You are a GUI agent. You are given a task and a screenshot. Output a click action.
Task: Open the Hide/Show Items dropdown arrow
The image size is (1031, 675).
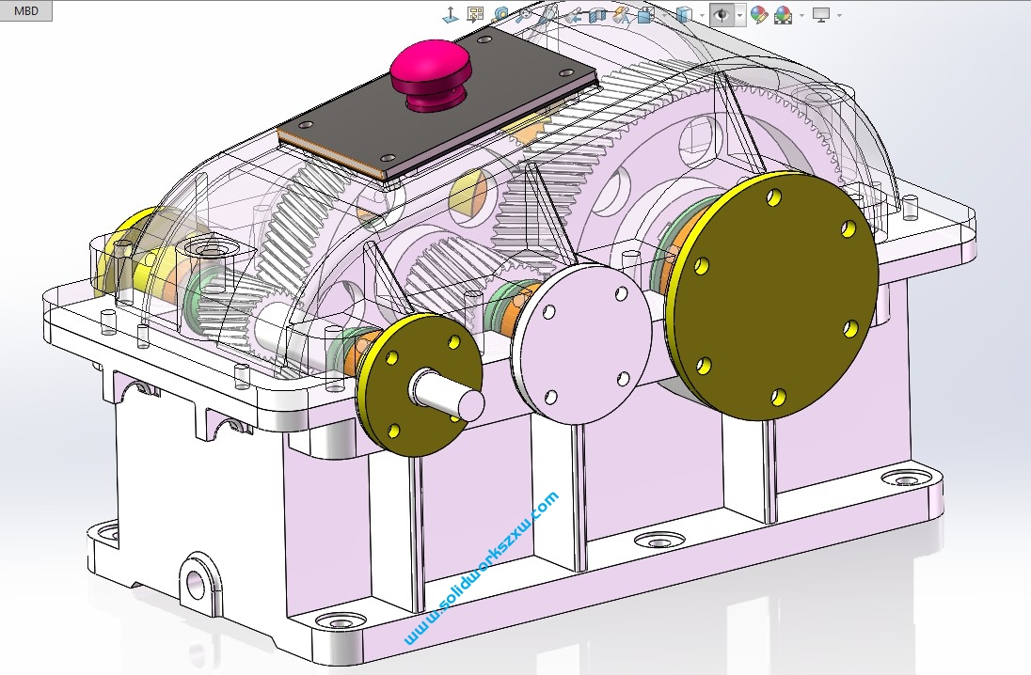coord(740,15)
